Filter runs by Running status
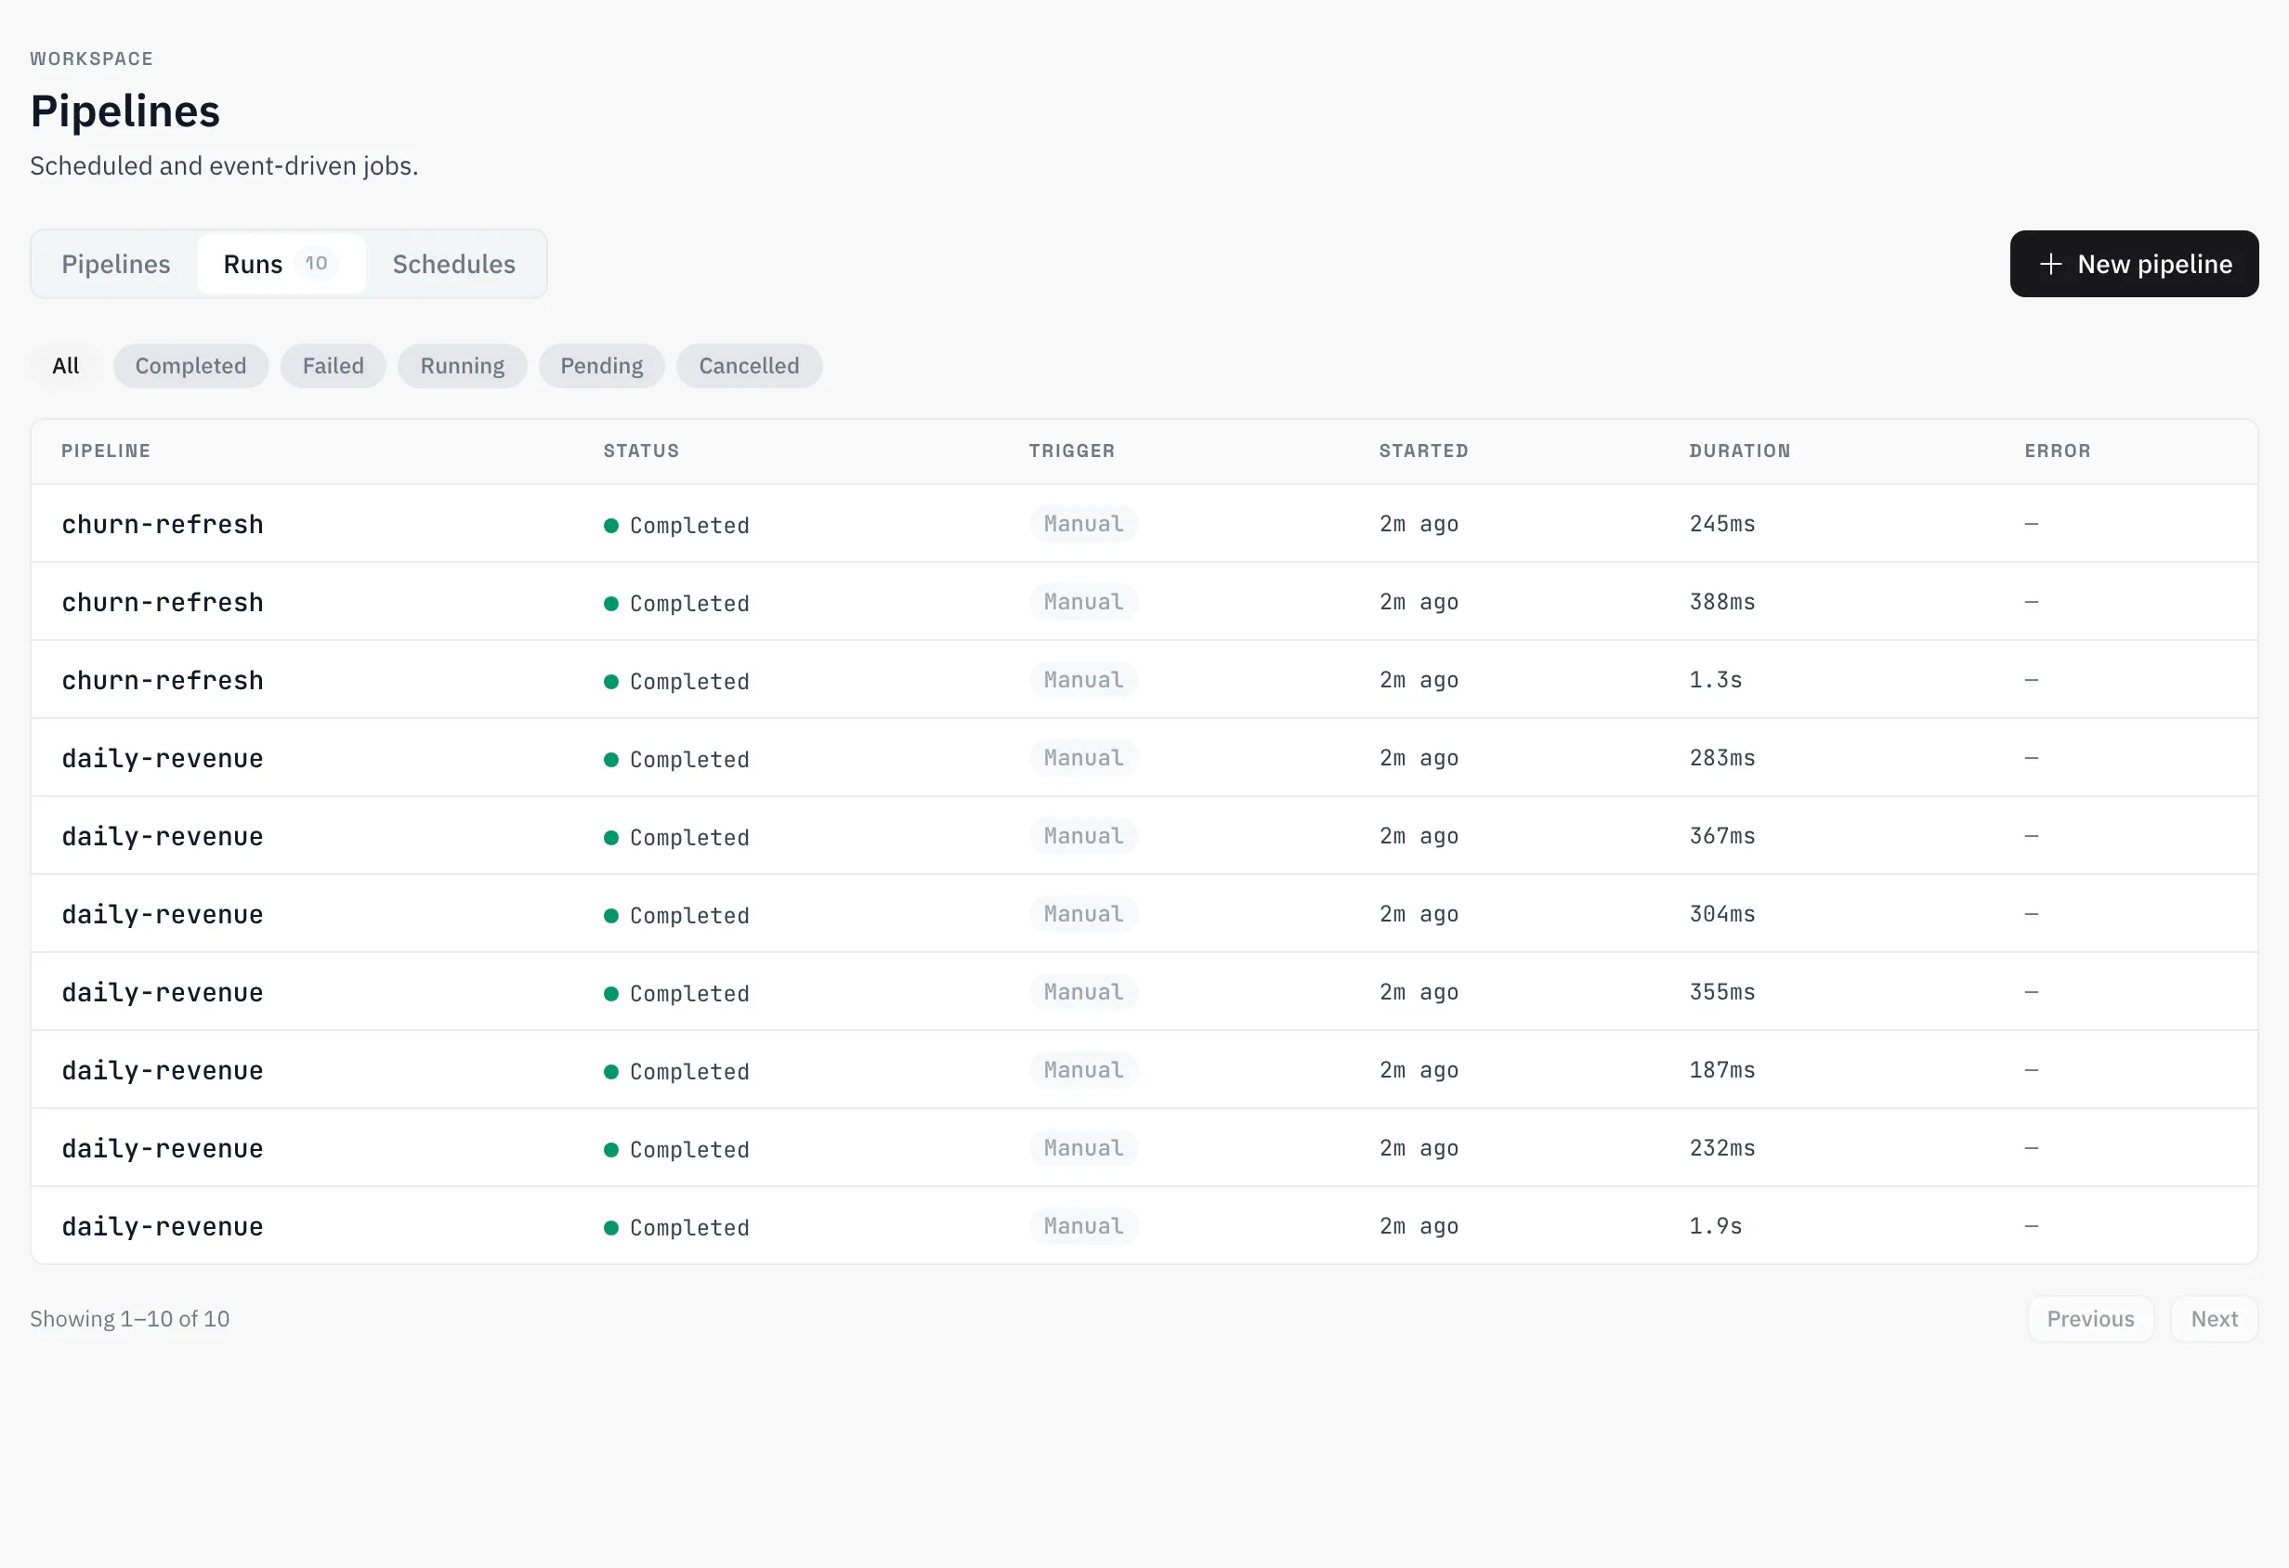 462,365
